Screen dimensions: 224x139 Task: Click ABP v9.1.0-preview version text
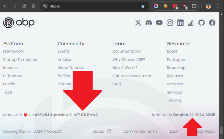[x=52, y=115]
